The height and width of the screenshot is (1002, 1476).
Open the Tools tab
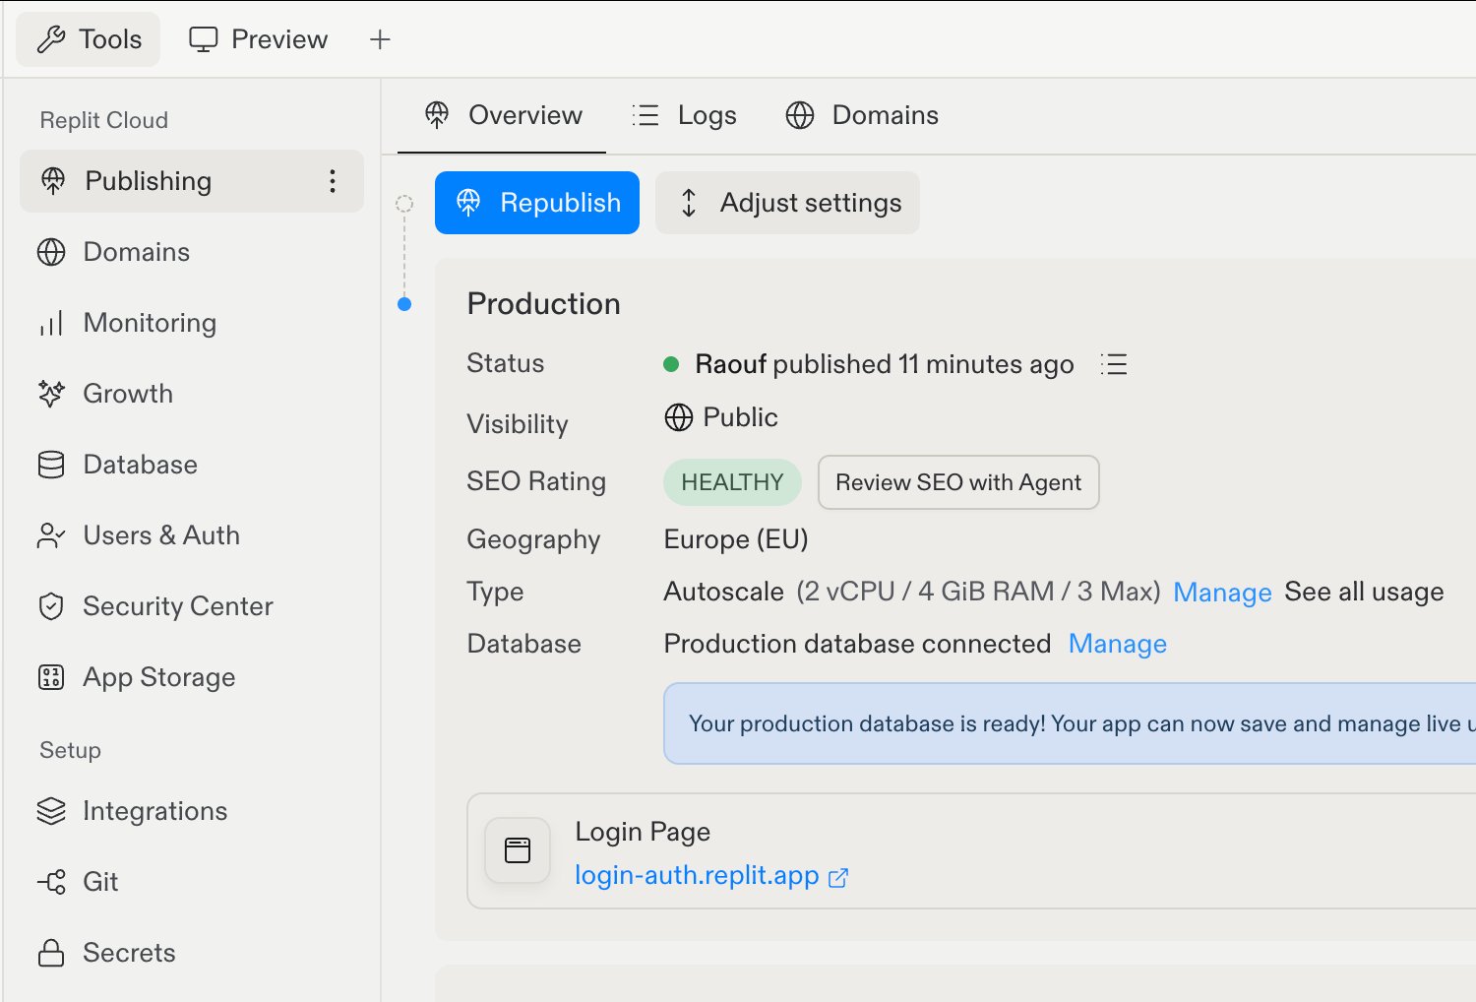click(x=89, y=39)
